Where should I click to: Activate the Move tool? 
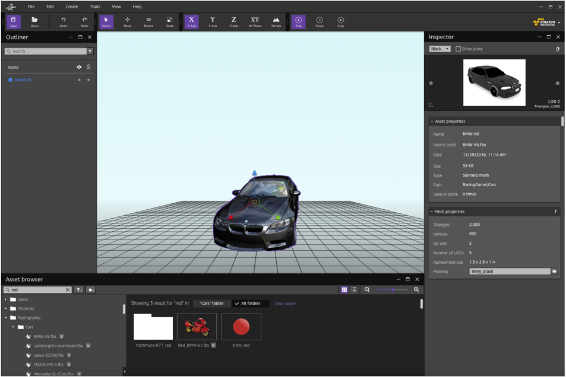coord(128,21)
